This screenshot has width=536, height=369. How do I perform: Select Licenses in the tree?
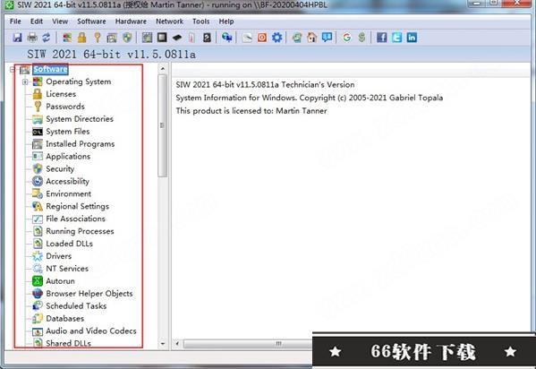point(61,94)
